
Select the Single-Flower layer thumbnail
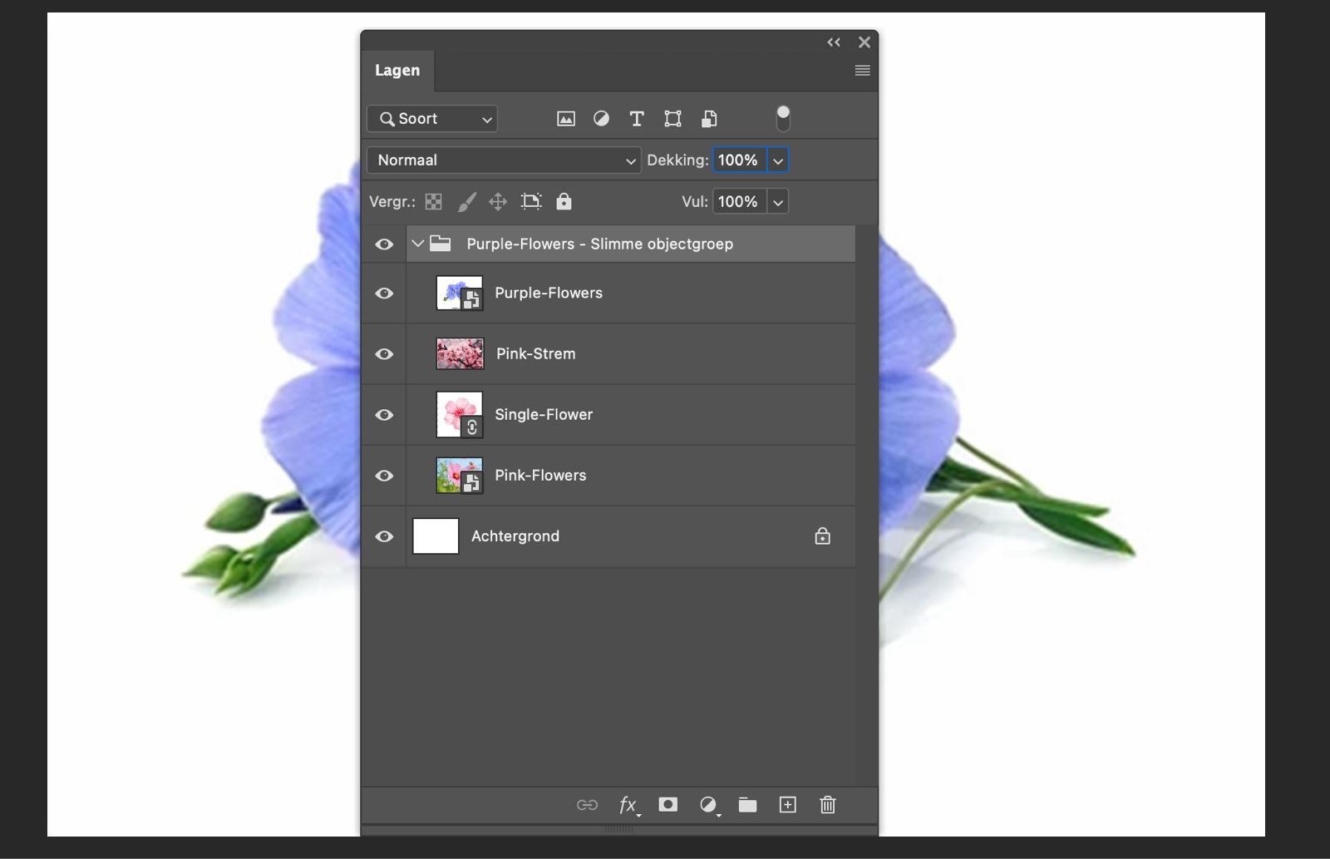point(460,415)
